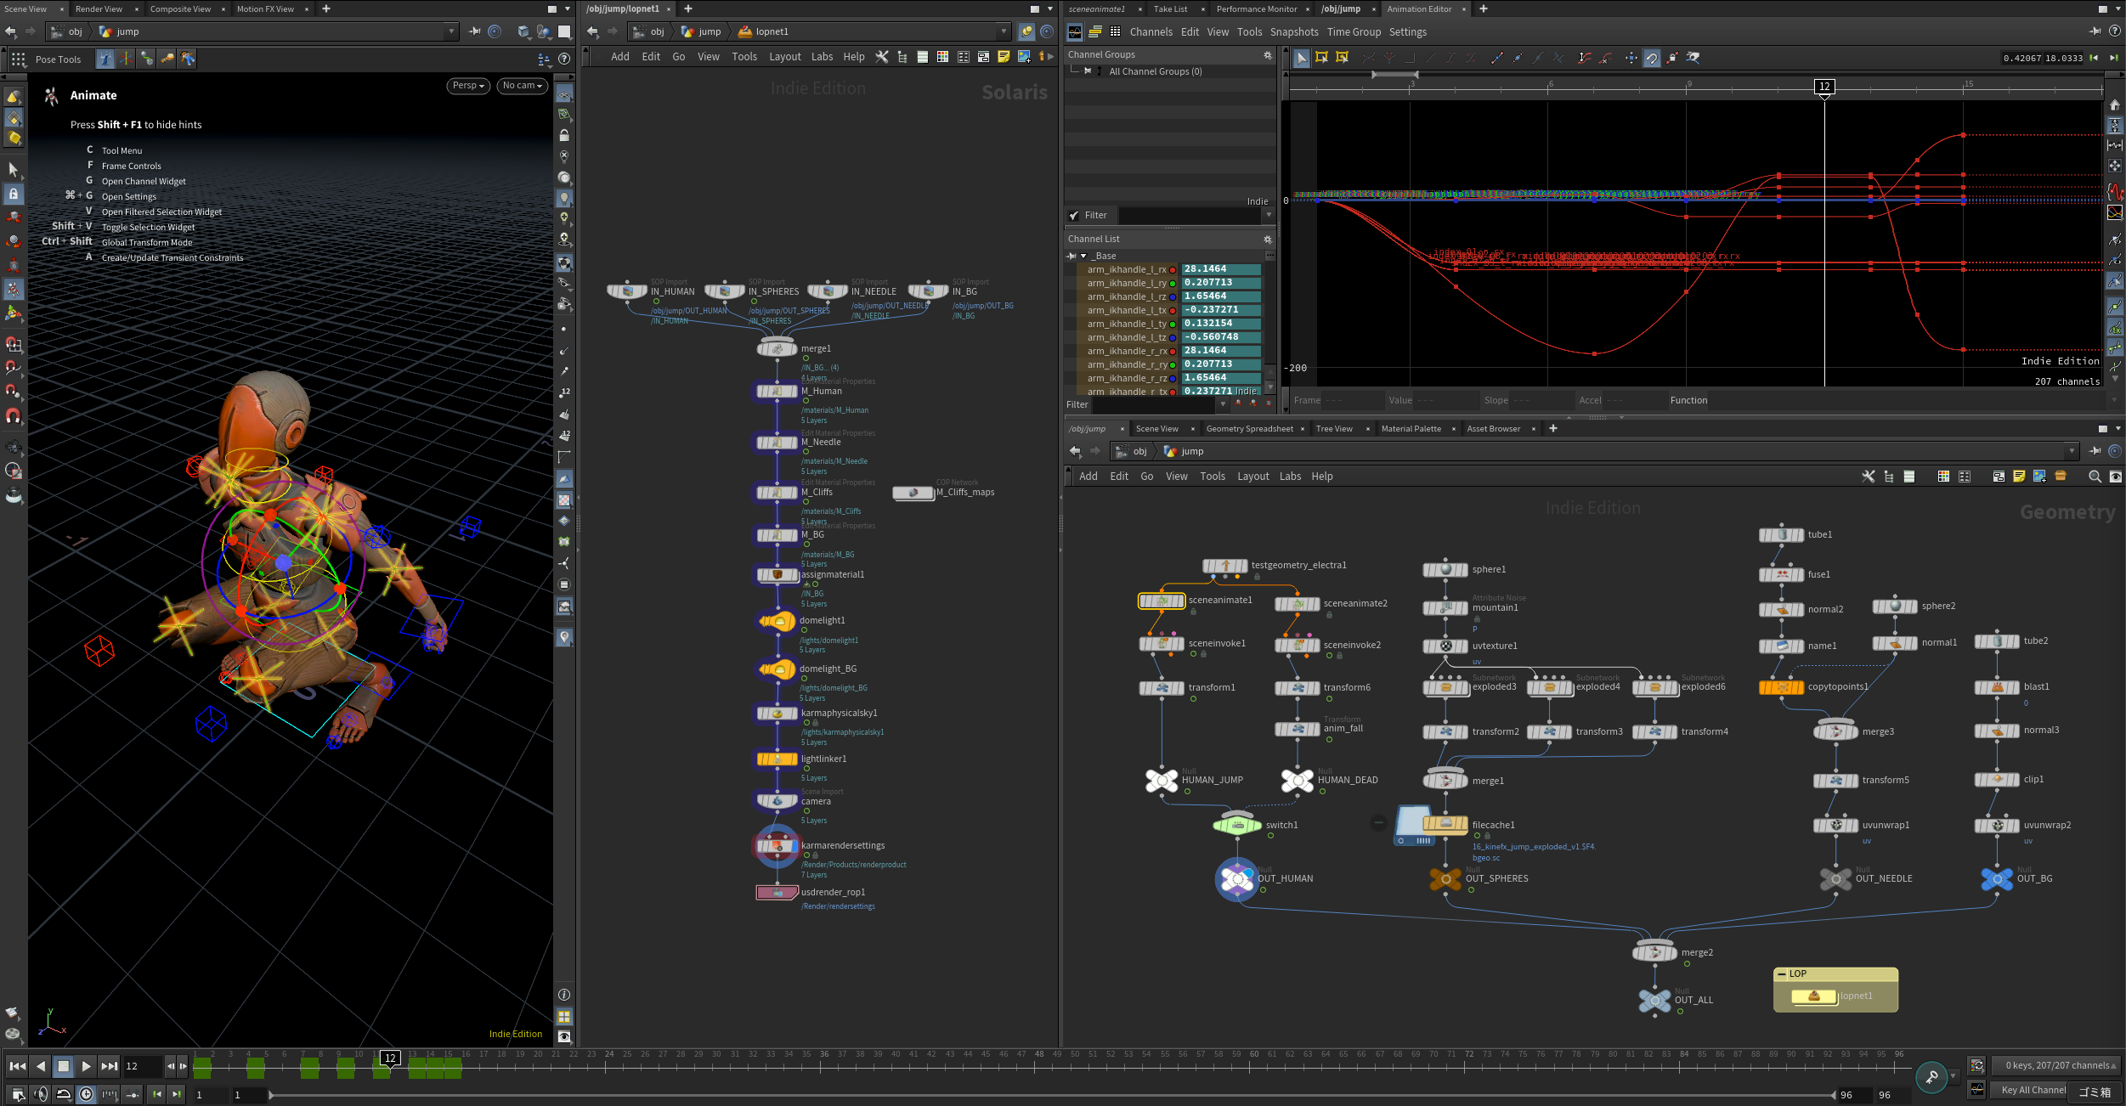Select the arrow selection tool in Animation Editor
The height and width of the screenshot is (1106, 2126).
[1301, 58]
